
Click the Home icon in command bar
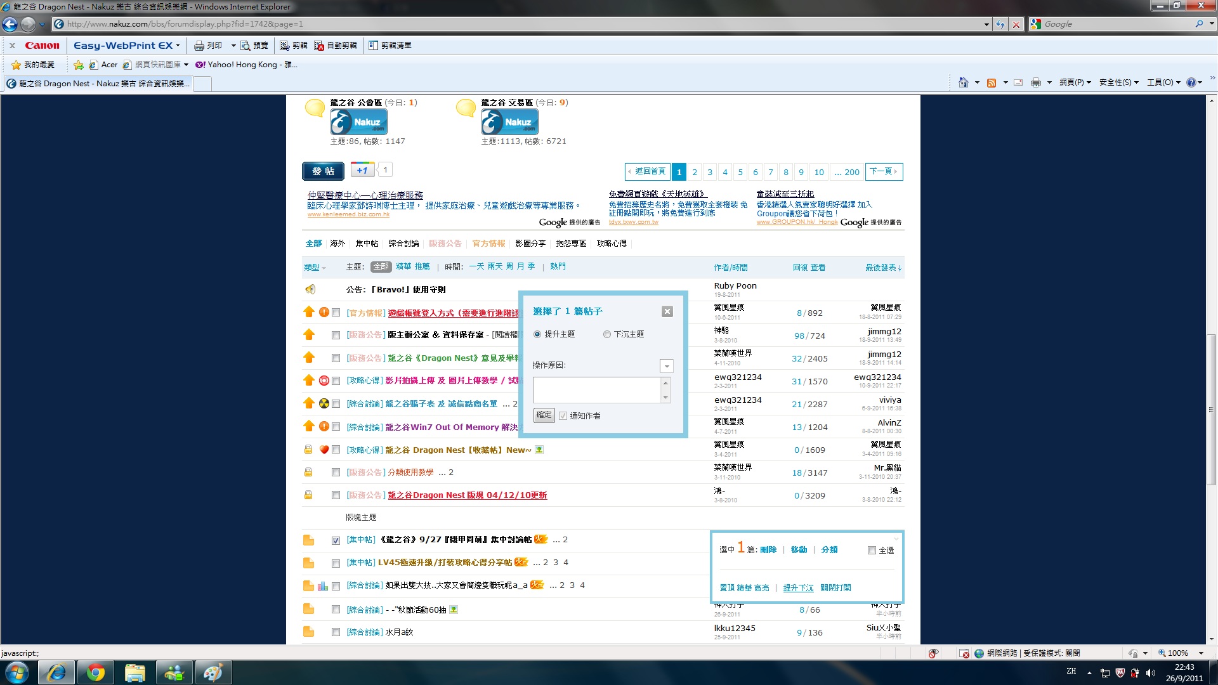point(963,82)
